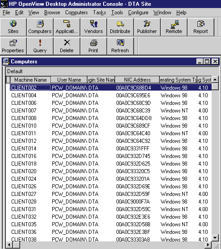Open the View menu
The width and height of the screenshot is (221, 249).
(x=33, y=12)
